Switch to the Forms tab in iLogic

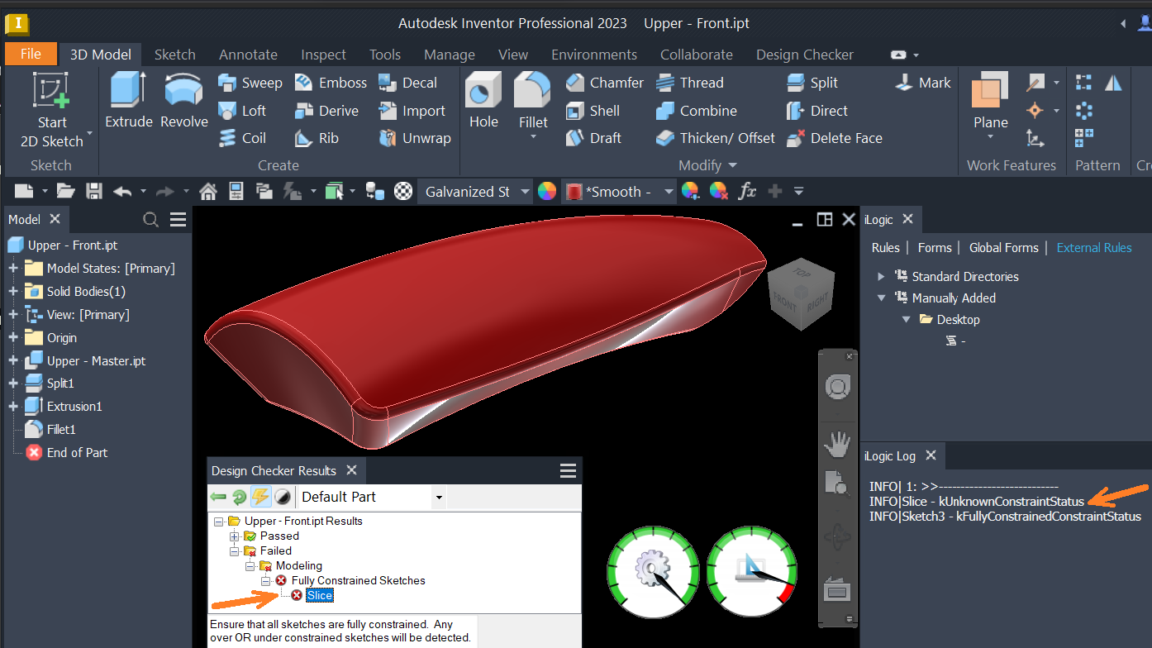(x=934, y=247)
